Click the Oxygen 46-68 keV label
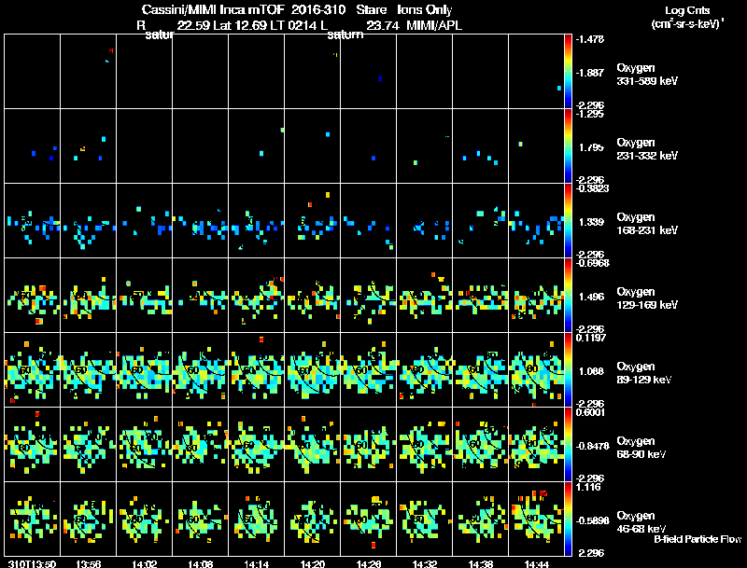The width and height of the screenshot is (747, 568). tap(641, 522)
